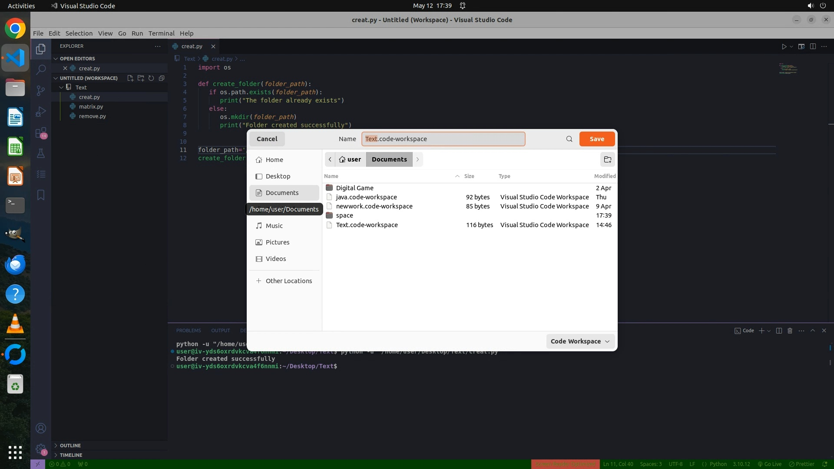
Task: Toggle Go Live server in status bar
Action: 769,464
